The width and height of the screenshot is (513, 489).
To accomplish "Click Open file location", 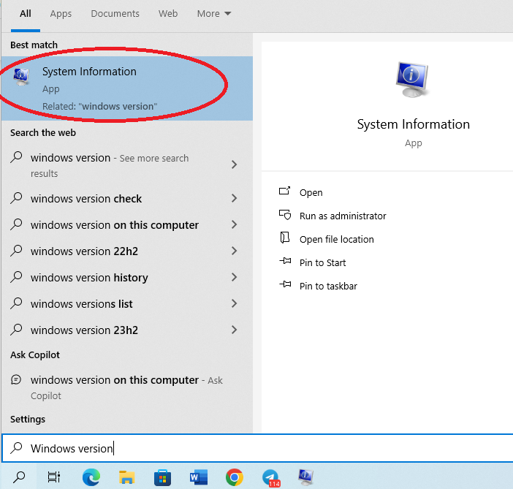I will 336,239.
